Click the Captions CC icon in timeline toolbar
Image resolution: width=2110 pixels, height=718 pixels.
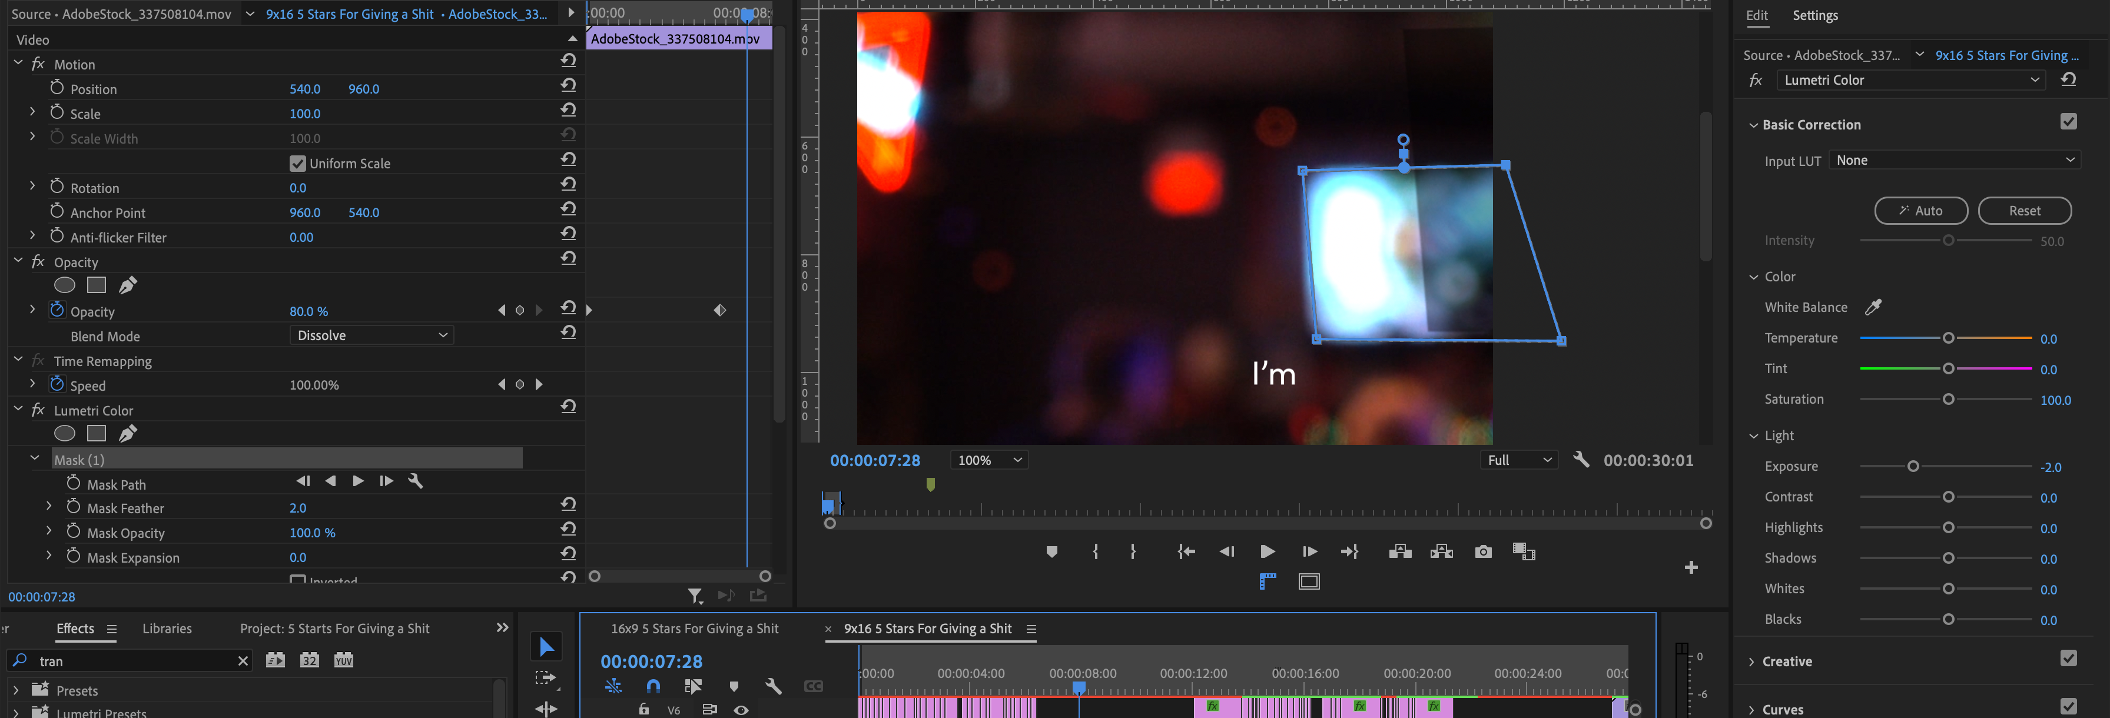pyautogui.click(x=814, y=686)
